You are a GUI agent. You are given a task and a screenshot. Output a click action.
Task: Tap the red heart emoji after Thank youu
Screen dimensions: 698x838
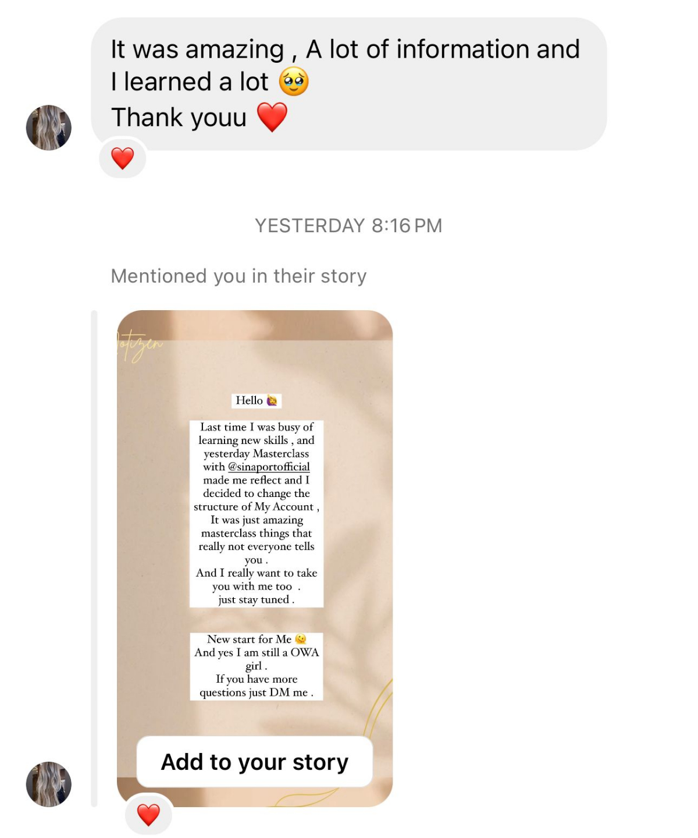[x=272, y=117]
